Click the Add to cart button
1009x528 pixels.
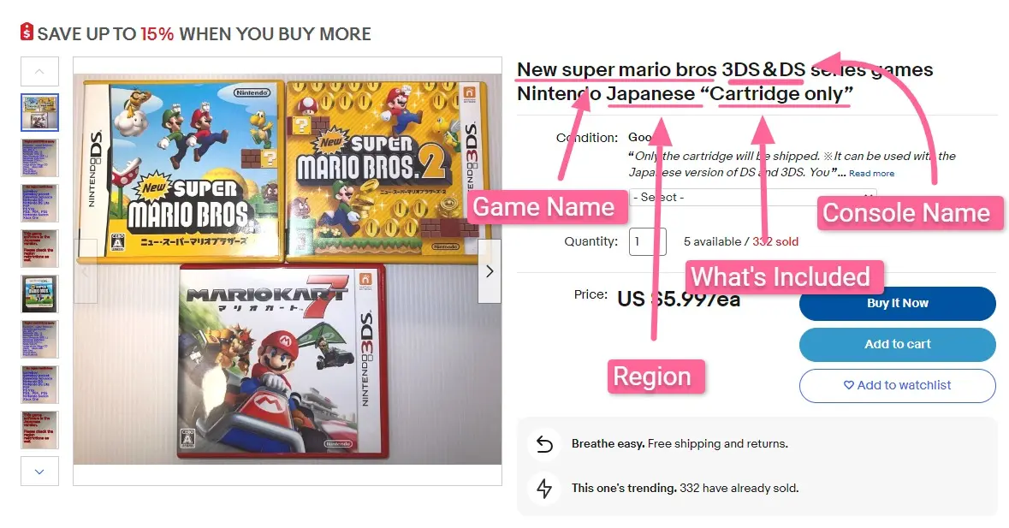(x=897, y=344)
